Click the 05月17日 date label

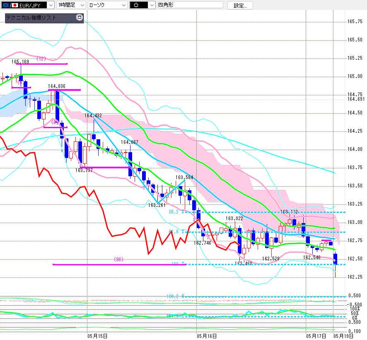tap(316, 336)
